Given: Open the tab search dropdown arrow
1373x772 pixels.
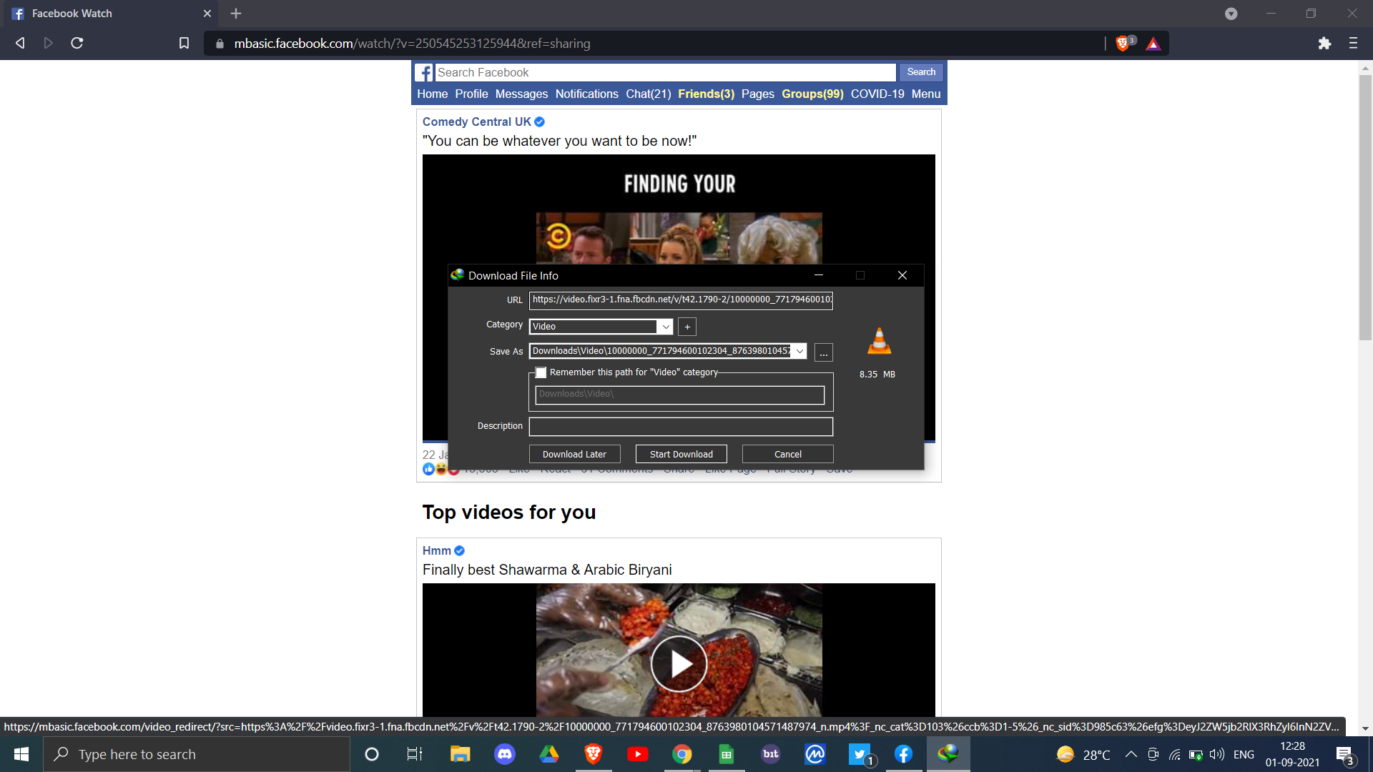Looking at the screenshot, I should 1231,14.
